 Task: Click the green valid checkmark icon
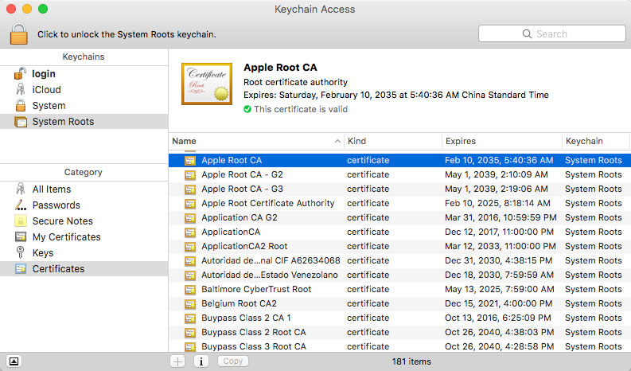tap(247, 109)
